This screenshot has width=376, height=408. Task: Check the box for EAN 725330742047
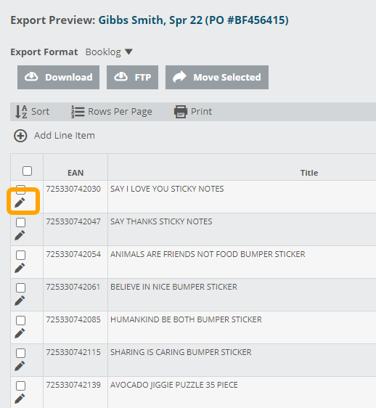pos(20,222)
